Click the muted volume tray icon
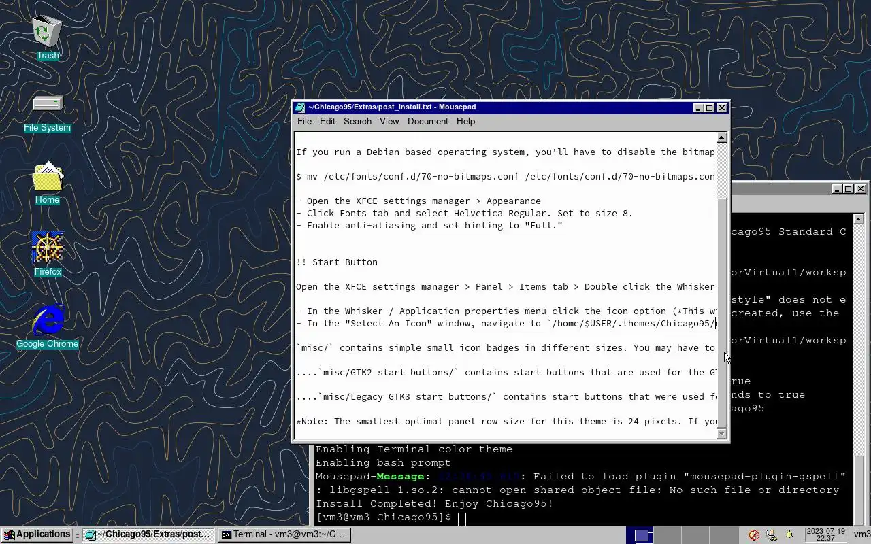This screenshot has width=871, height=544. pos(754,534)
